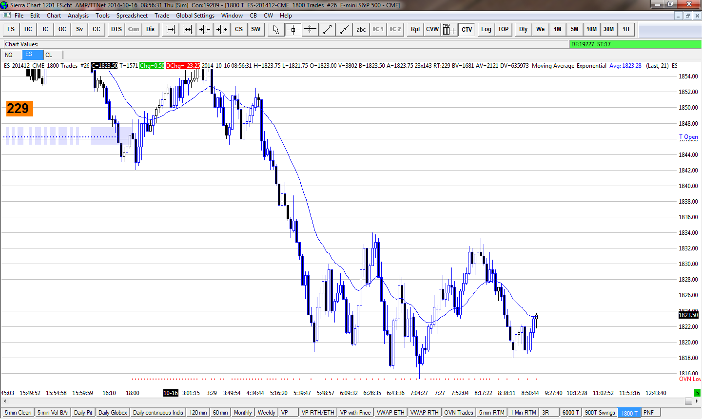
Task: Open the Global Settings menu
Action: point(195,16)
